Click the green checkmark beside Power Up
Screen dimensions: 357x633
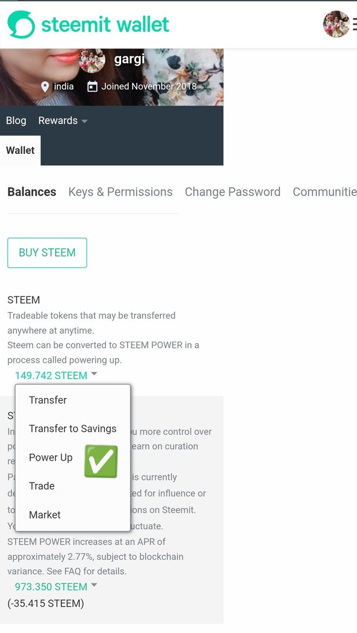(x=101, y=461)
